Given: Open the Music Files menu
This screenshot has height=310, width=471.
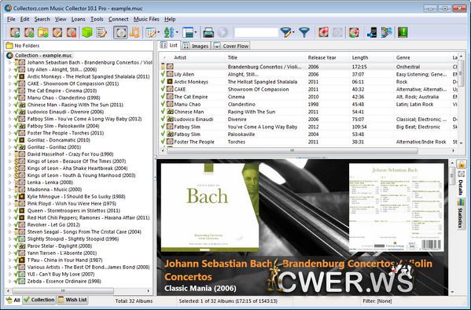Looking at the screenshot, I should point(146,19).
